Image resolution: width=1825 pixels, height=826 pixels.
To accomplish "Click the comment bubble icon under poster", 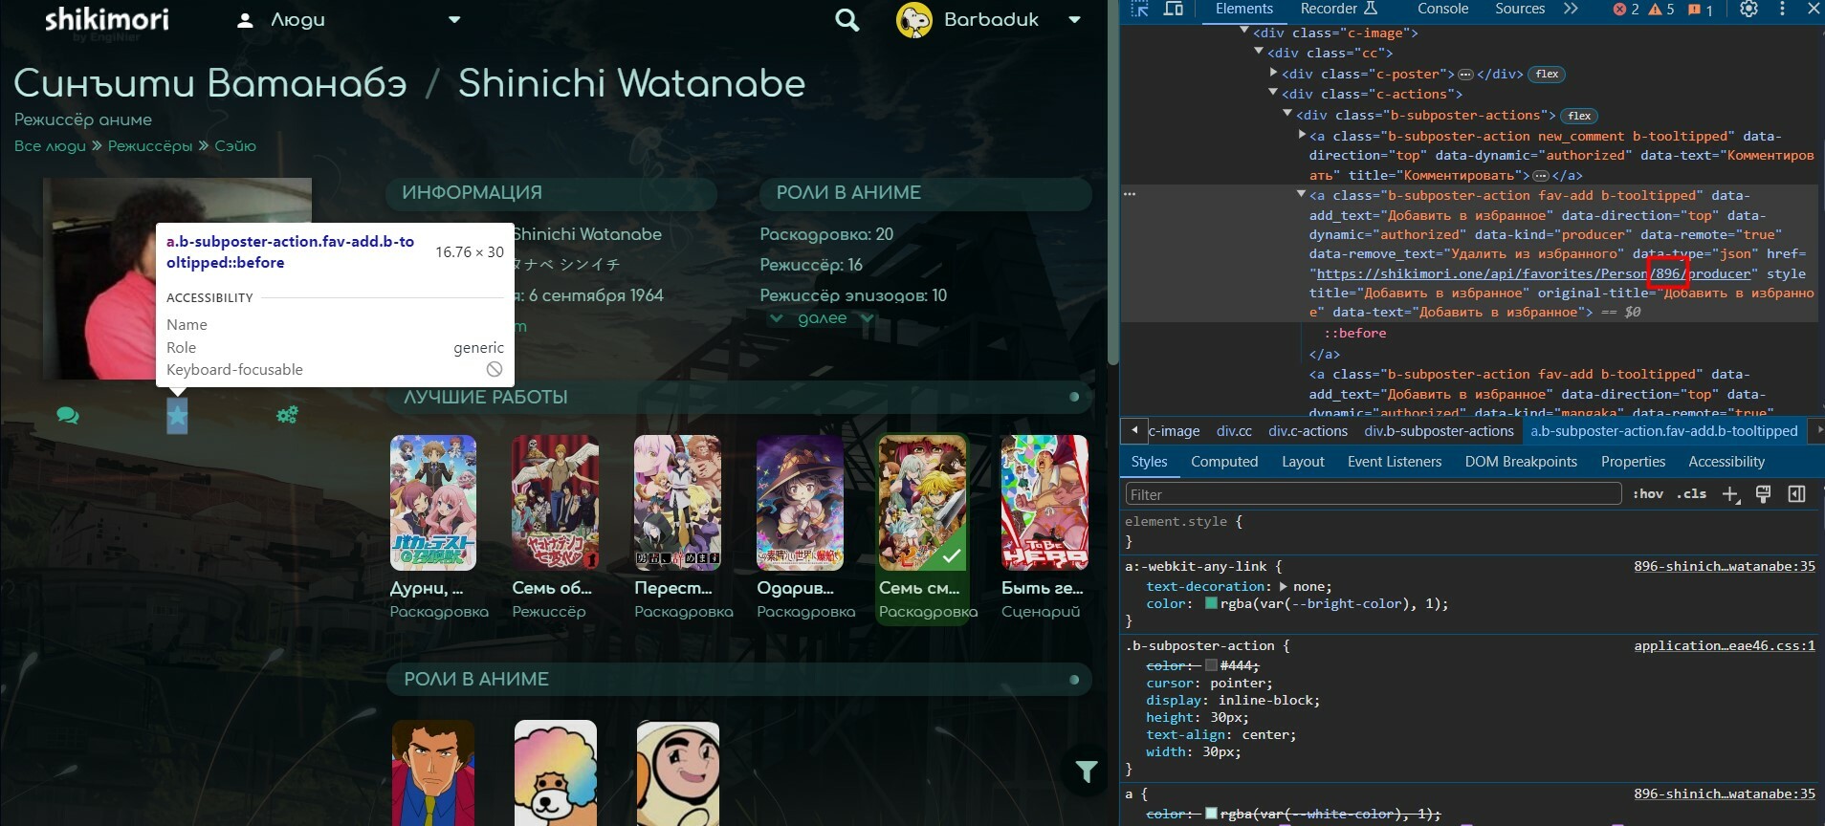I will click(x=68, y=415).
